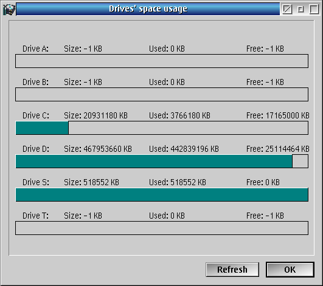This screenshot has height=286, width=323.
Task: Click Drive C free space text
Action: 278,115
